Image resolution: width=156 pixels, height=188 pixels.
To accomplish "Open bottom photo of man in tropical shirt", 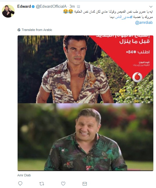I will coord(85,137).
